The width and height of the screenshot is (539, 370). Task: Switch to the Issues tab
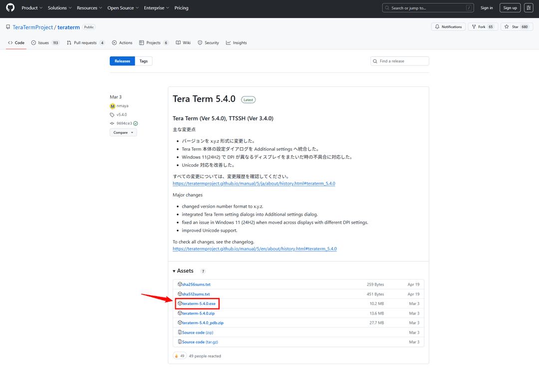coord(45,42)
